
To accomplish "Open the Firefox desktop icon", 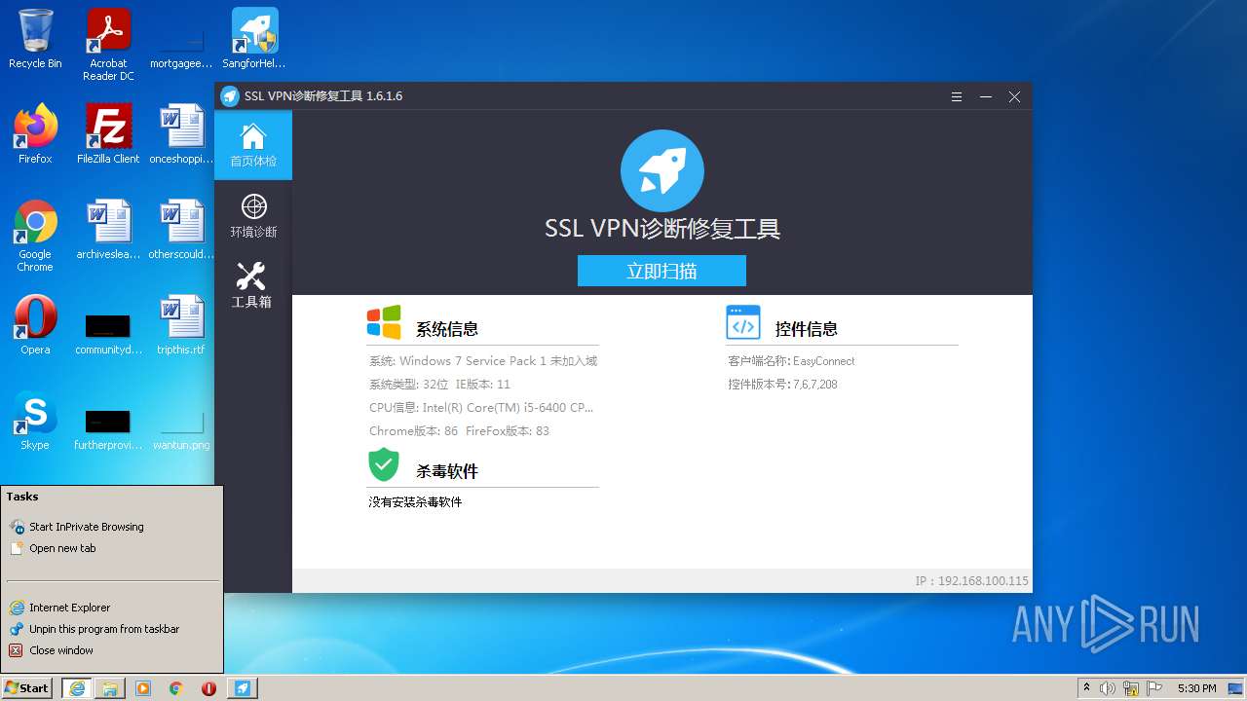I will coord(35,134).
